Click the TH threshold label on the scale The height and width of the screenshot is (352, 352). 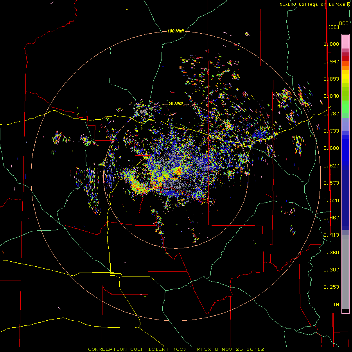tap(336, 305)
